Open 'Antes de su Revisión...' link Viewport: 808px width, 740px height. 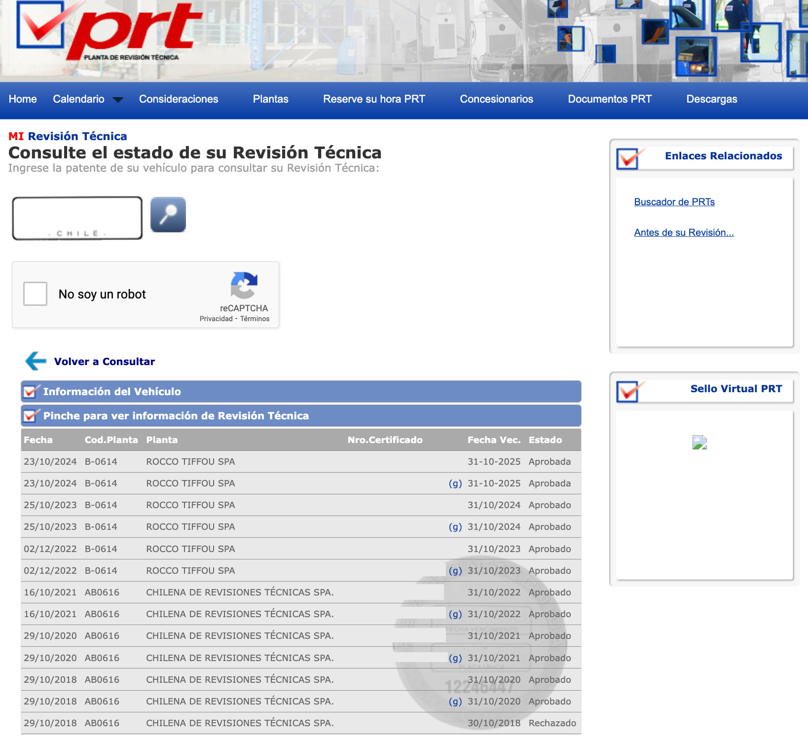coord(684,232)
